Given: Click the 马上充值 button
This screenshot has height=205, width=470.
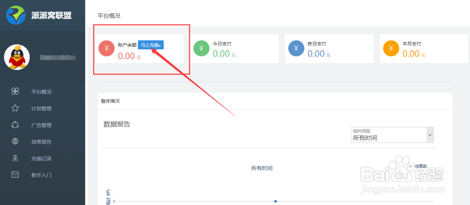Looking at the screenshot, I should tap(151, 45).
